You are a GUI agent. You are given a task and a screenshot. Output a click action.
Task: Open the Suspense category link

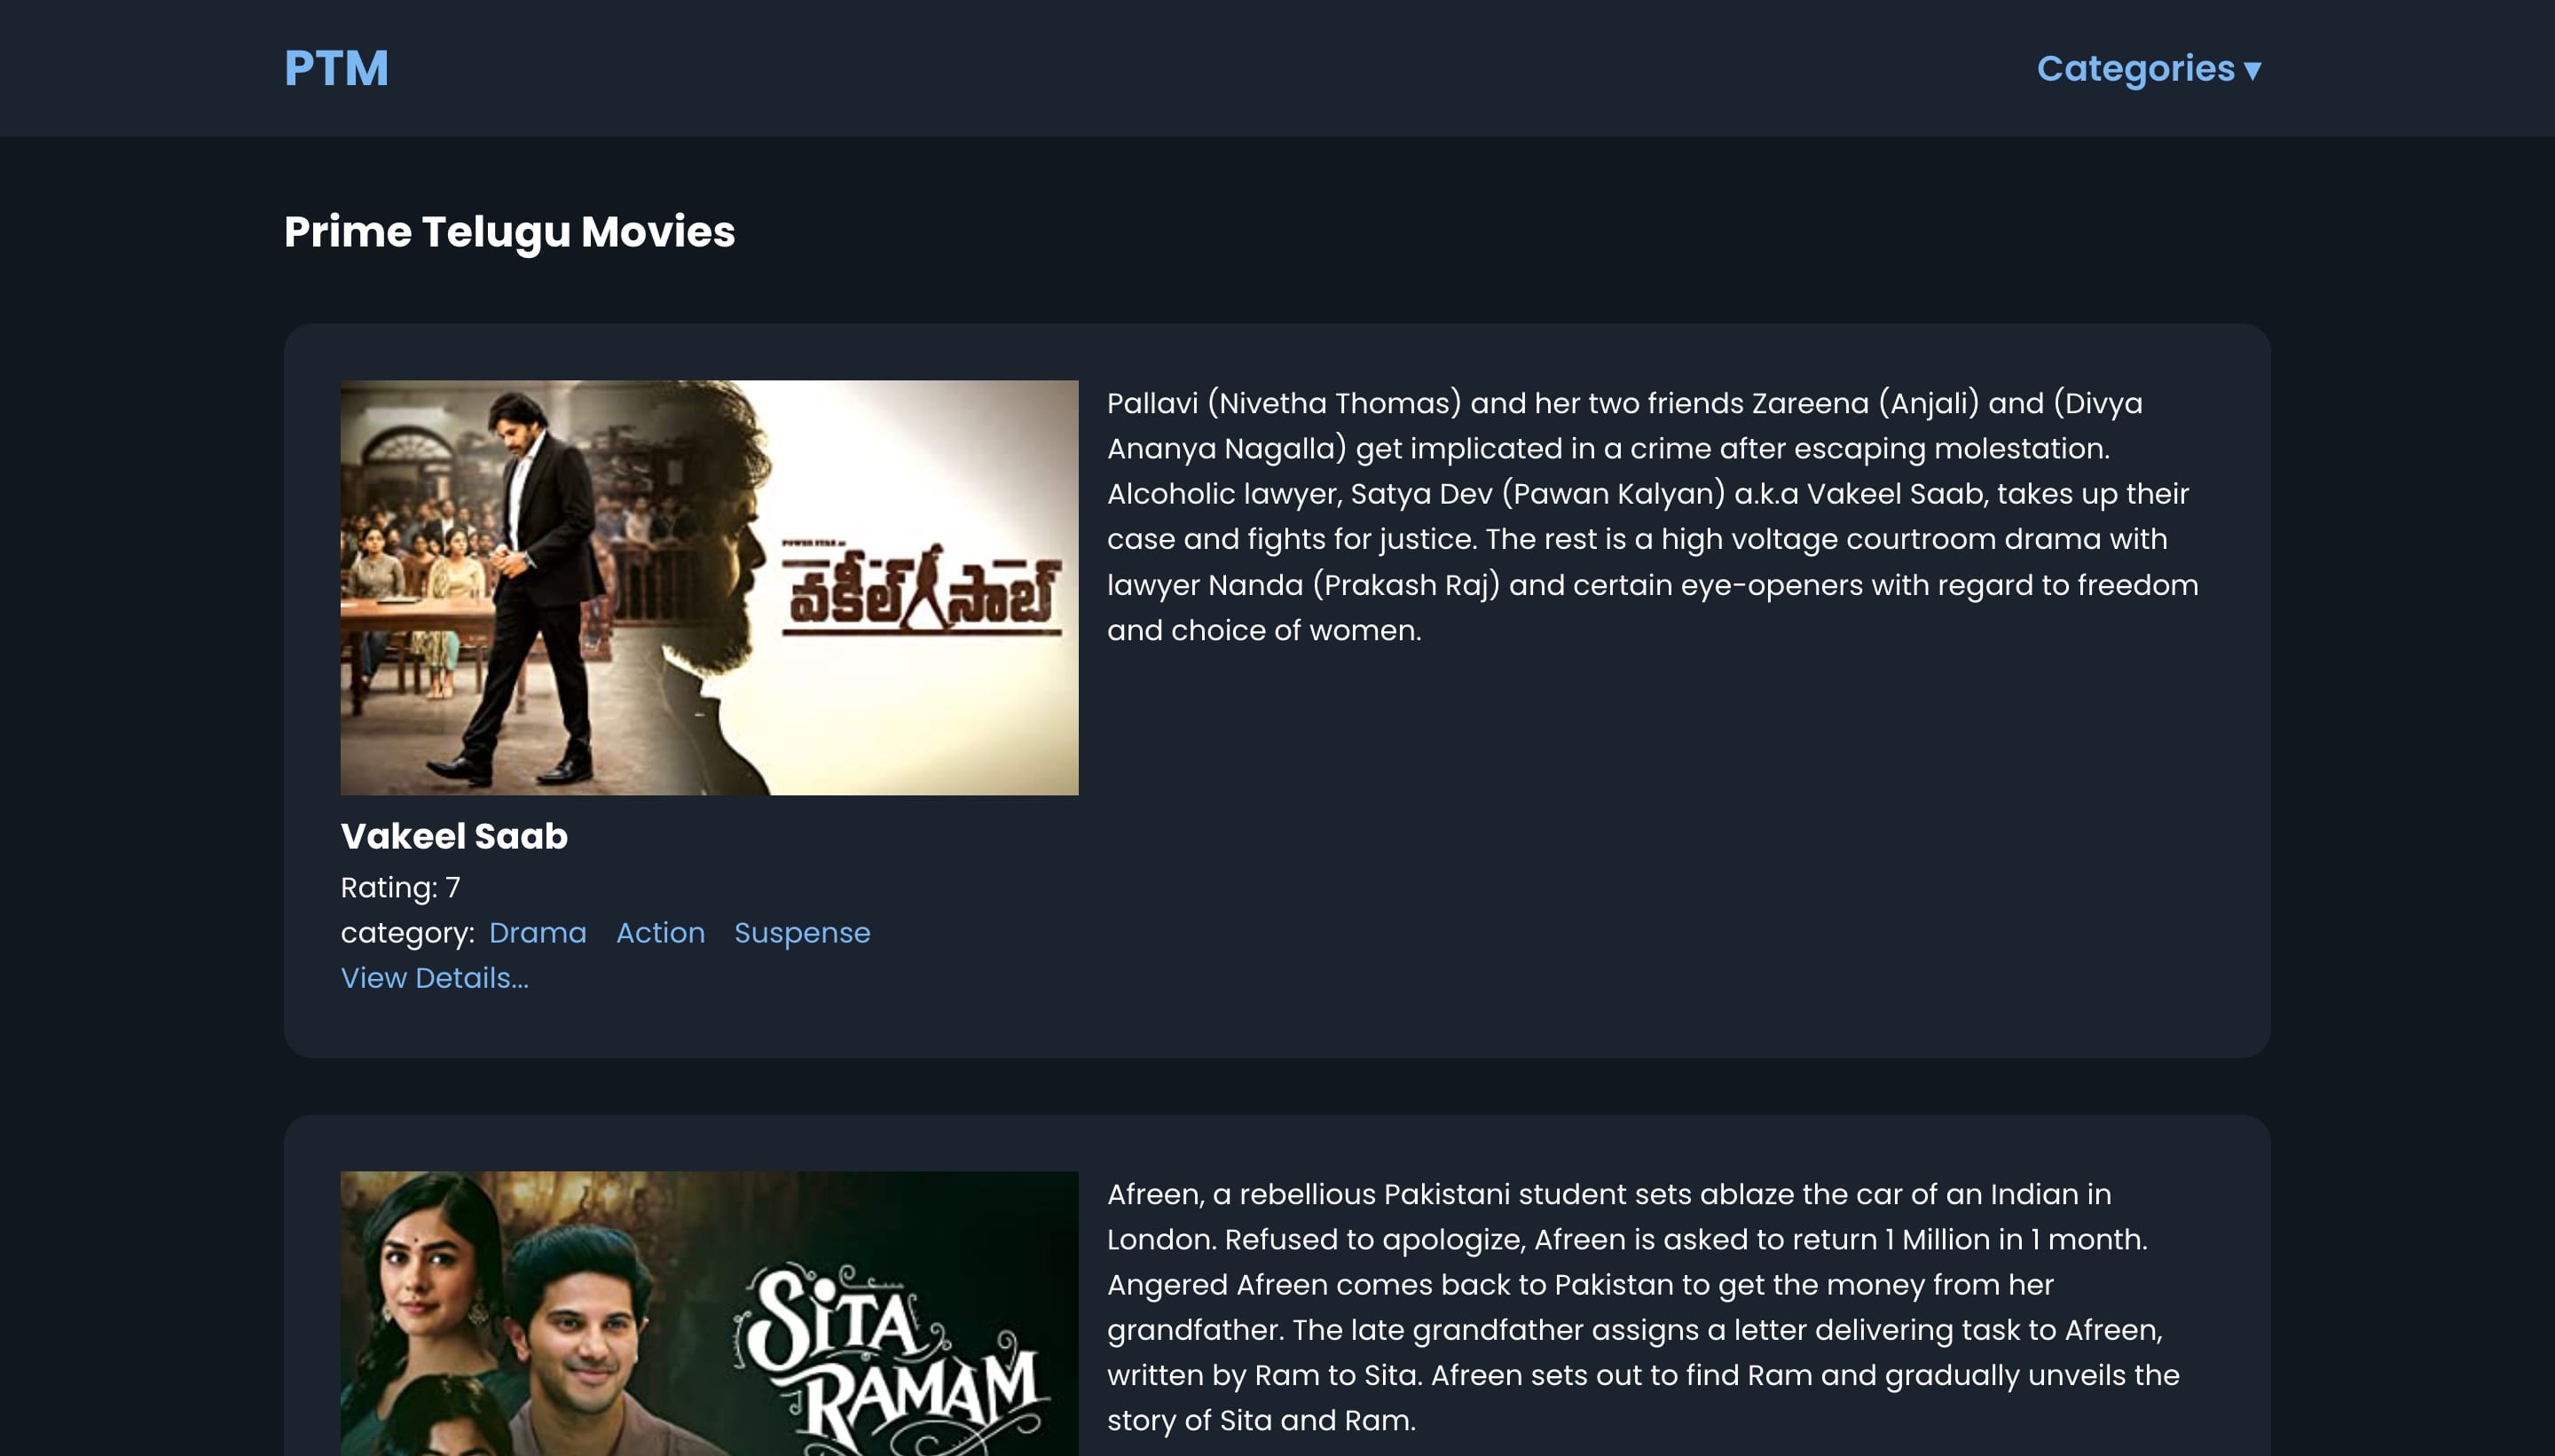tap(802, 933)
